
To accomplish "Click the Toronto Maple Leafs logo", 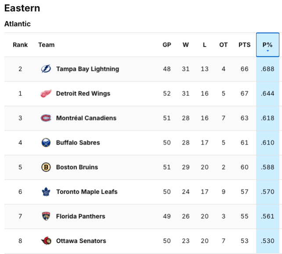I will coord(46,192).
